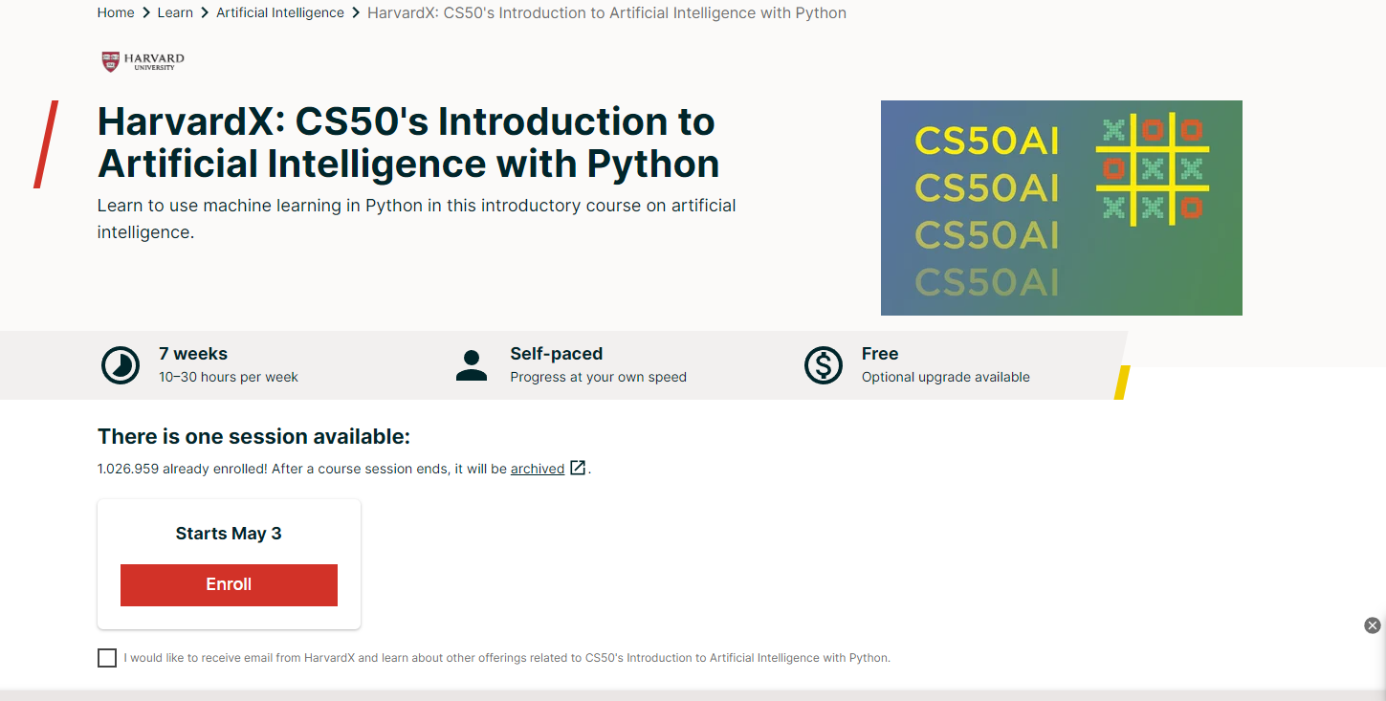Click the clock duration icon
Viewport: 1386px width, 701px height.
(x=121, y=365)
